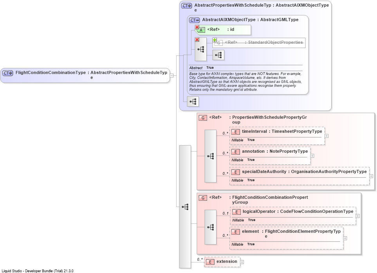Click the id attribute reference label

coord(221,29)
